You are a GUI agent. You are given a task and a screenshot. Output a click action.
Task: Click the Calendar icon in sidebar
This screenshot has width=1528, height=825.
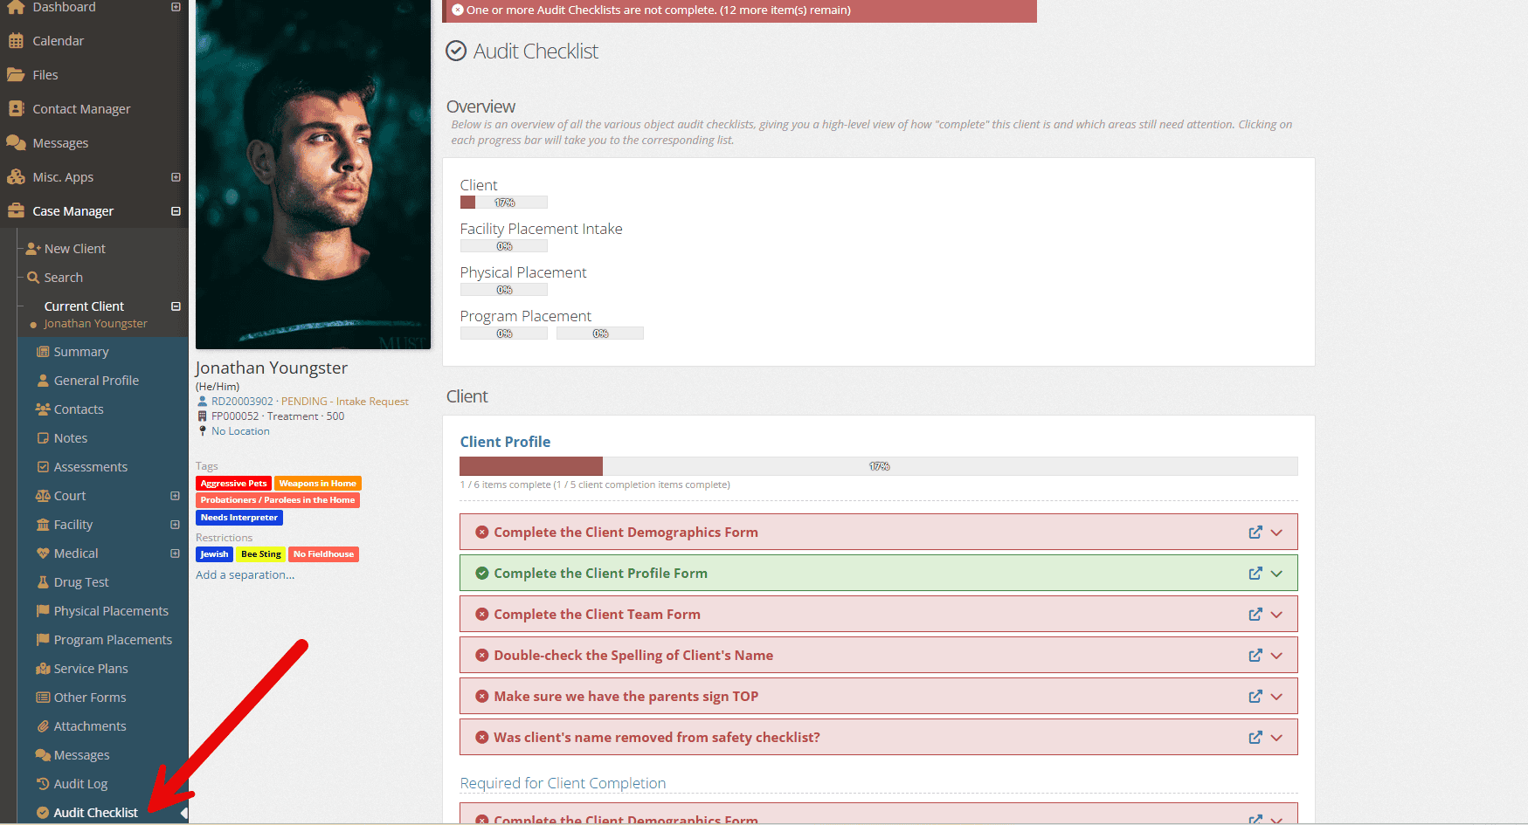16,41
